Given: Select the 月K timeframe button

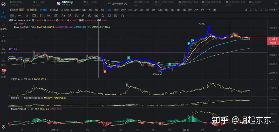Looking at the screenshot, I should pyautogui.click(x=196, y=10).
